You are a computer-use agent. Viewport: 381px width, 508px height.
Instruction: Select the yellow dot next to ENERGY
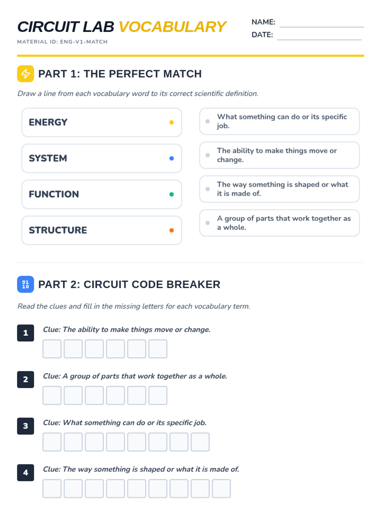coord(171,122)
